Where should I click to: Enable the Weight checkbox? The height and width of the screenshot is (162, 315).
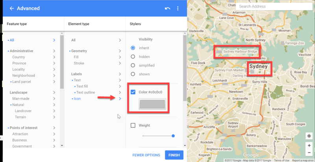pyautogui.click(x=133, y=125)
